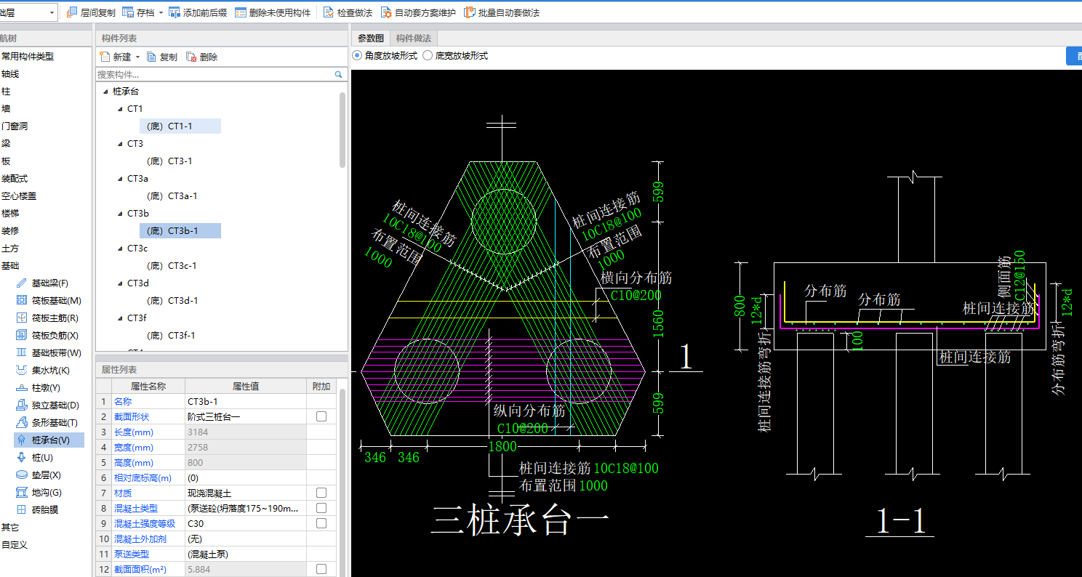Image resolution: width=1082 pixels, height=577 pixels.
Task: Collapse the CT3a tree node
Action: 121,179
